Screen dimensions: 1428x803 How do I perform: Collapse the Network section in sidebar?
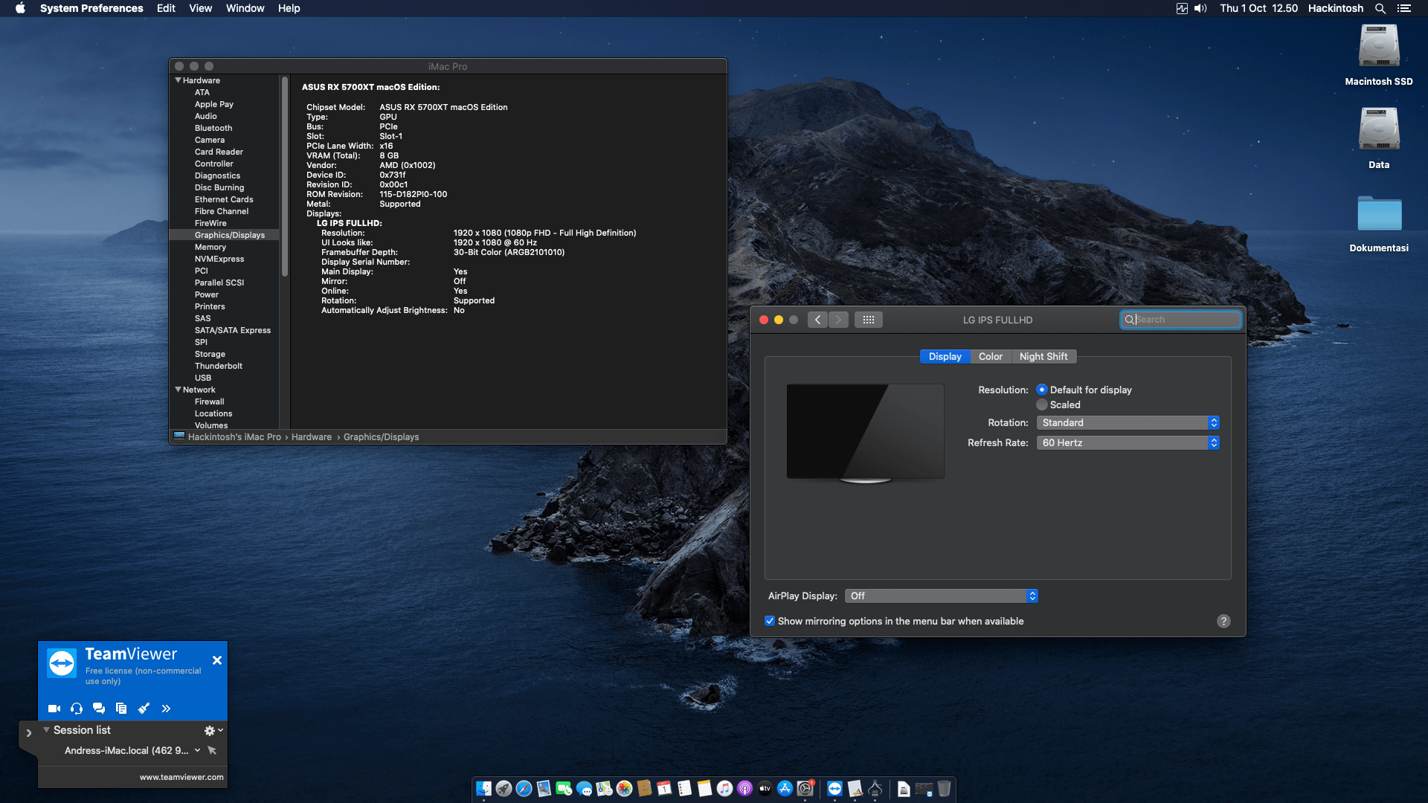tap(178, 390)
